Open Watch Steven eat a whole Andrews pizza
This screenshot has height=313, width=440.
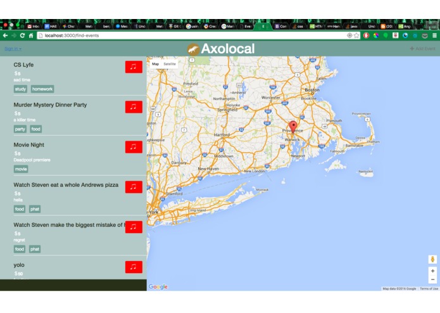66,185
